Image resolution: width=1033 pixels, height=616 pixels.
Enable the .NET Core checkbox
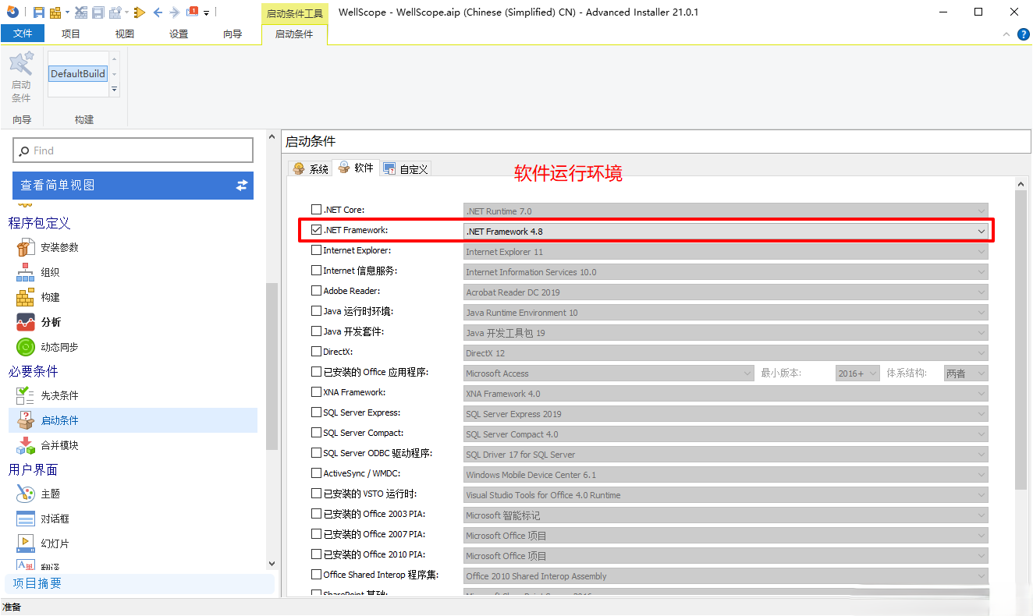(x=316, y=210)
